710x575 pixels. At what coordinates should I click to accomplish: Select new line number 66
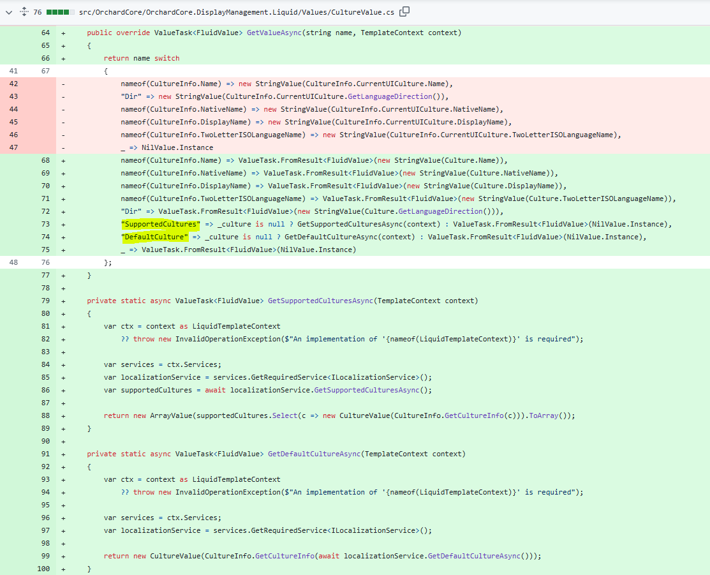click(45, 58)
